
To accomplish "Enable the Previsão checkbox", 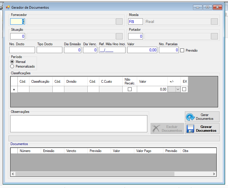I will [x=182, y=50].
